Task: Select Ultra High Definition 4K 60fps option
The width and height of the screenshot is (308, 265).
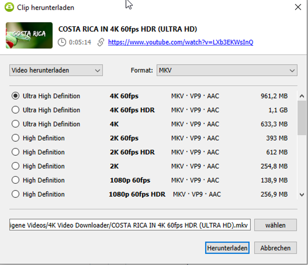Action: coord(15,96)
